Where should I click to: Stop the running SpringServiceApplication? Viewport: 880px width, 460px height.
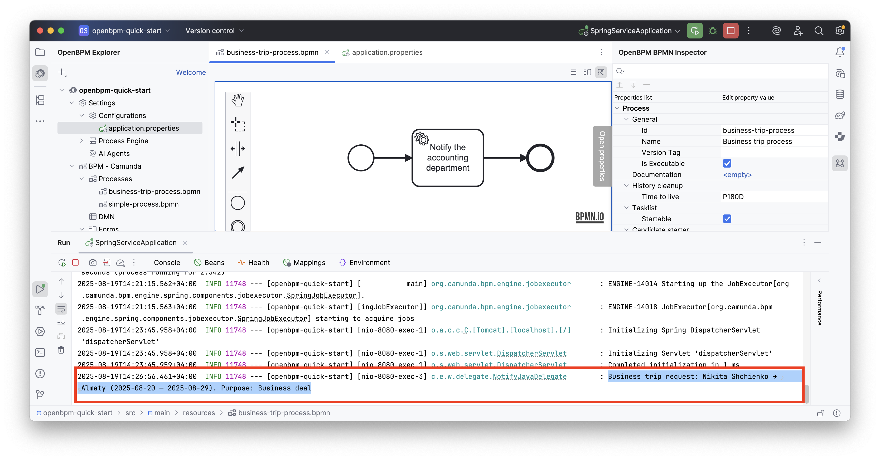pos(731,31)
